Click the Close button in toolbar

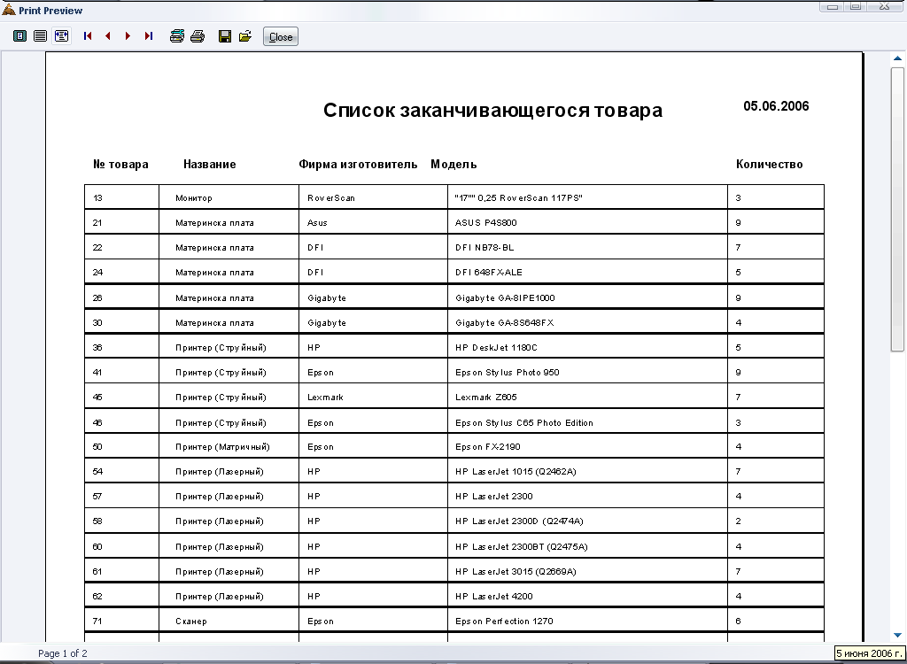pyautogui.click(x=281, y=36)
